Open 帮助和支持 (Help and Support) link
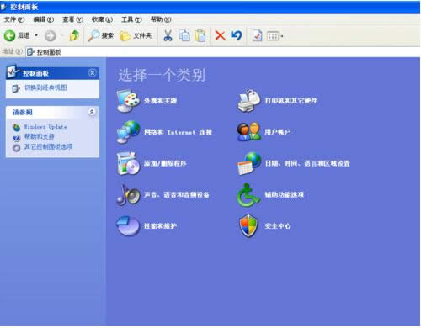Image resolution: width=421 pixels, height=328 pixels. pos(40,136)
